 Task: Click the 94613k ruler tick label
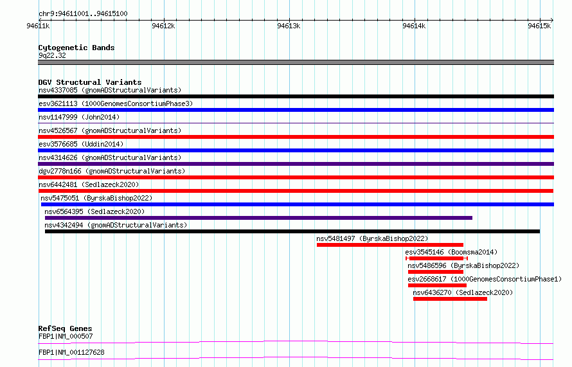pos(289,26)
